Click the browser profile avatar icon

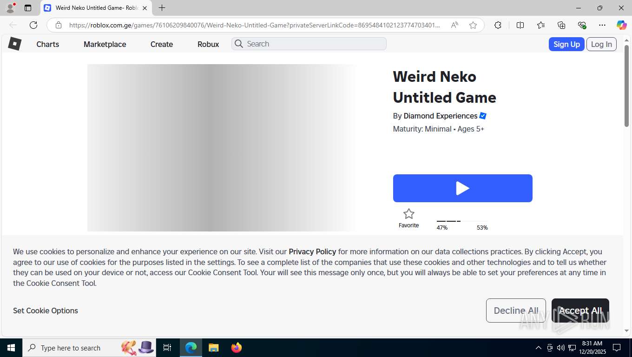point(10,8)
